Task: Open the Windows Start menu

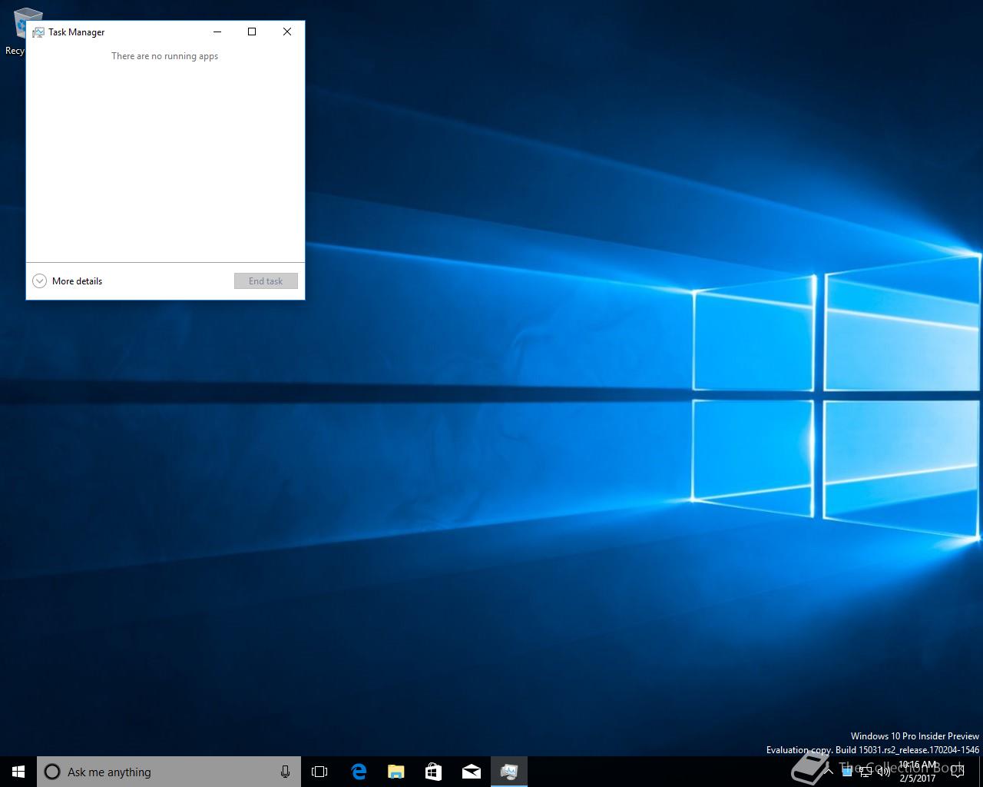Action: pos(18,772)
